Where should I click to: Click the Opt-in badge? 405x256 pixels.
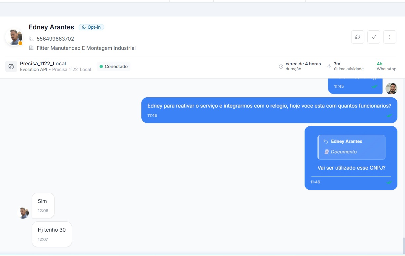pyautogui.click(x=91, y=27)
